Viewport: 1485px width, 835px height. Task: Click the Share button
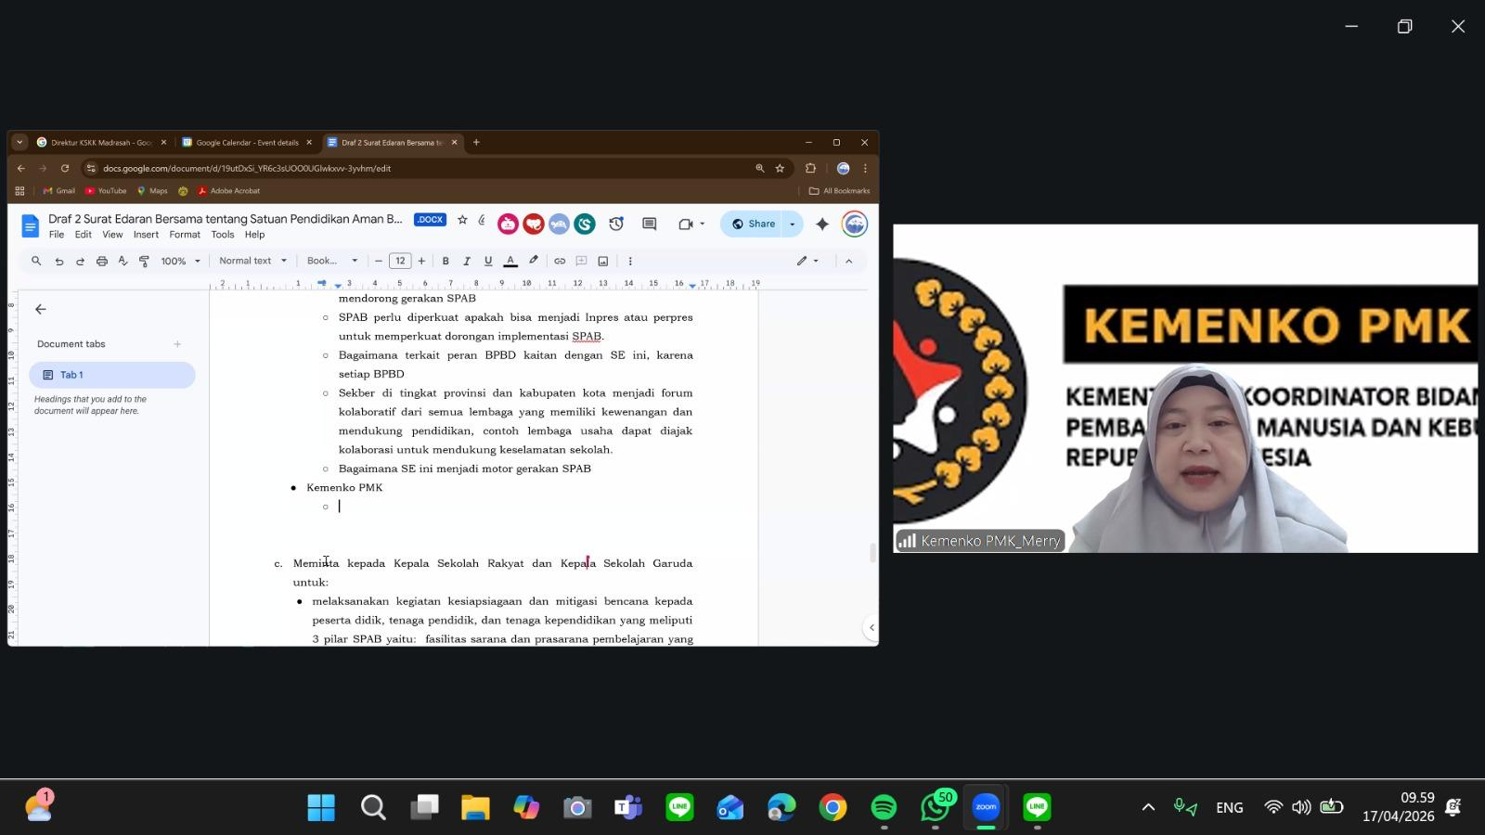[x=755, y=224]
